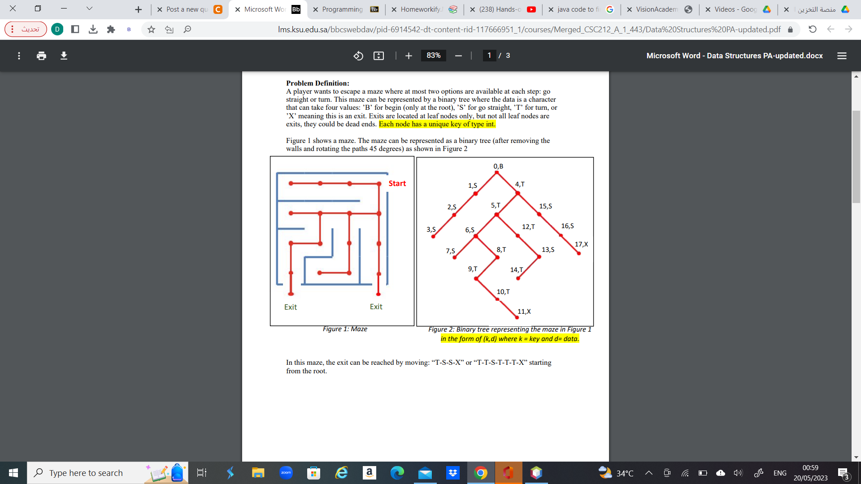Open the Print dialog for the PDF
The width and height of the screenshot is (861, 484).
click(41, 56)
